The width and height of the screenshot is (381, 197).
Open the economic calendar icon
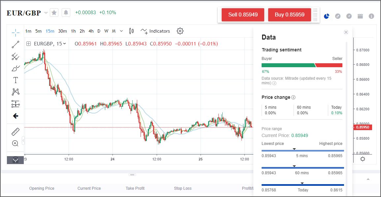[360, 16]
